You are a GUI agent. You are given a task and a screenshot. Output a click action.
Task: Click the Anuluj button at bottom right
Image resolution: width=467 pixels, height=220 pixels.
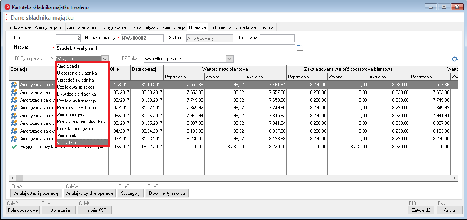pyautogui.click(x=450, y=210)
